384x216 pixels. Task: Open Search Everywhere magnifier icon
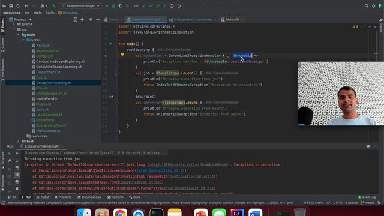click(367, 6)
